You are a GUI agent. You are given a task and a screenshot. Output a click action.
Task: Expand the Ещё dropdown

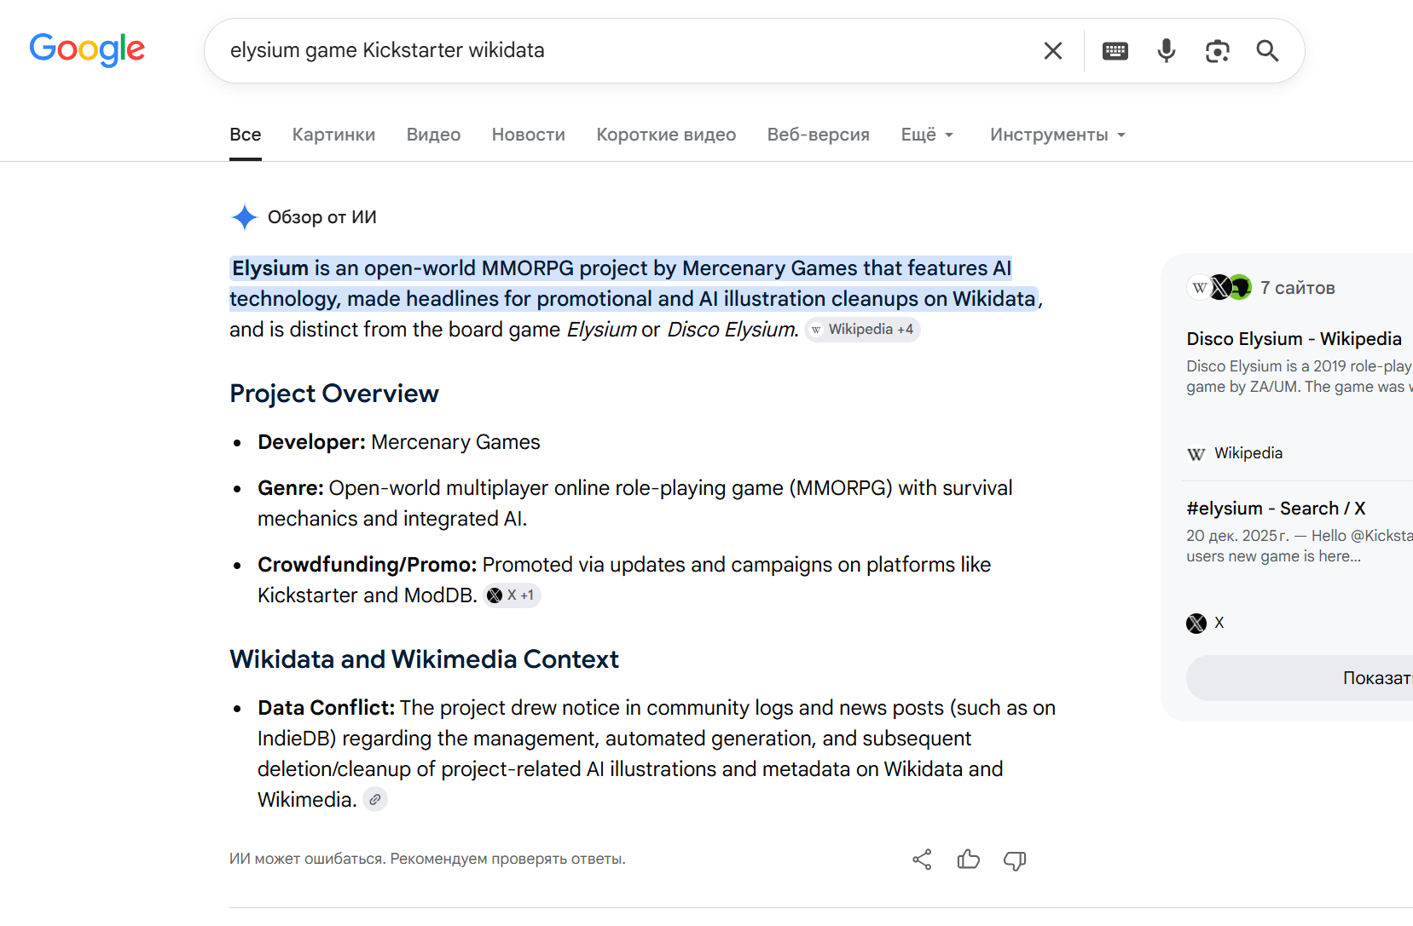tap(928, 135)
